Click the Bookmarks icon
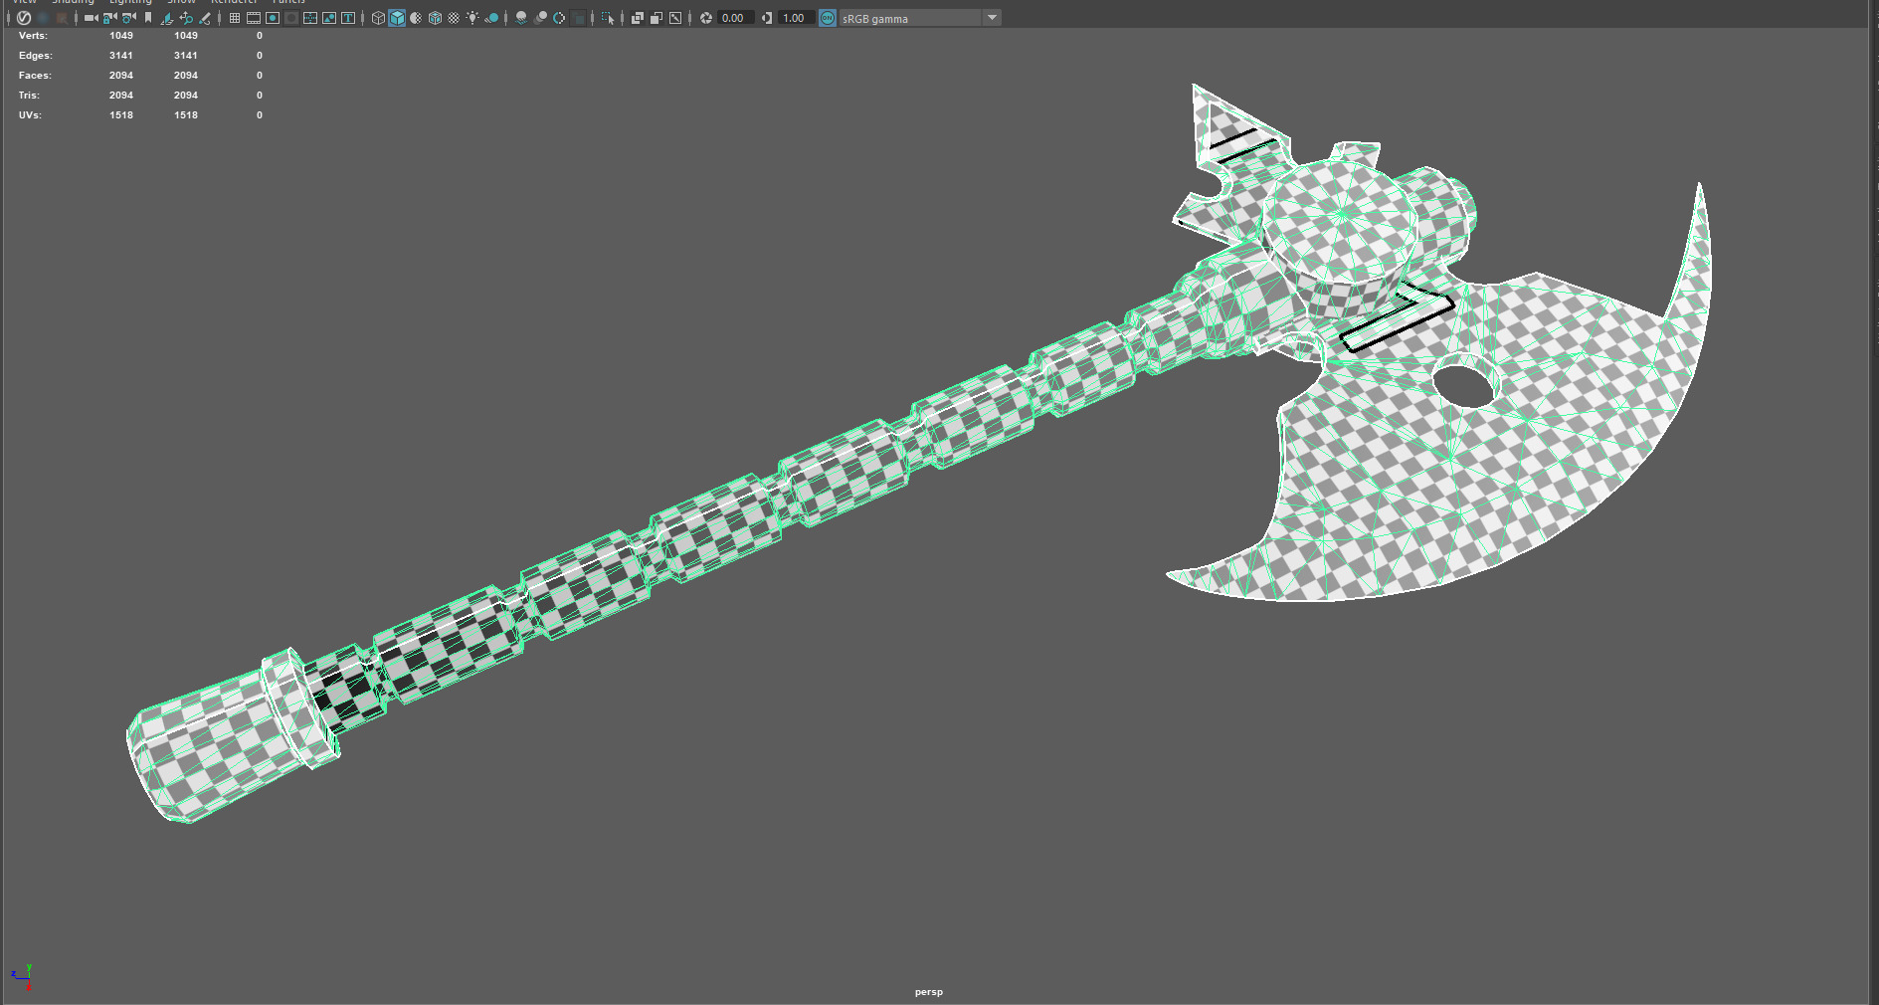This screenshot has height=1005, width=1879. pos(148,18)
